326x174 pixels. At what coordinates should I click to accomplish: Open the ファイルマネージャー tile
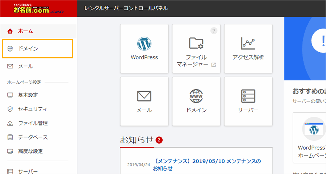click(196, 49)
